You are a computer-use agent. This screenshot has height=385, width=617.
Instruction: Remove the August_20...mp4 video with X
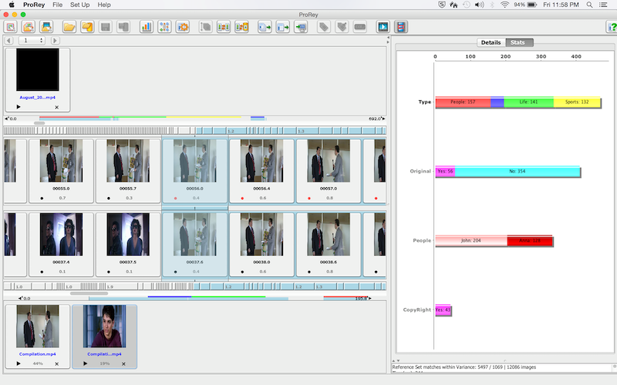pyautogui.click(x=56, y=107)
